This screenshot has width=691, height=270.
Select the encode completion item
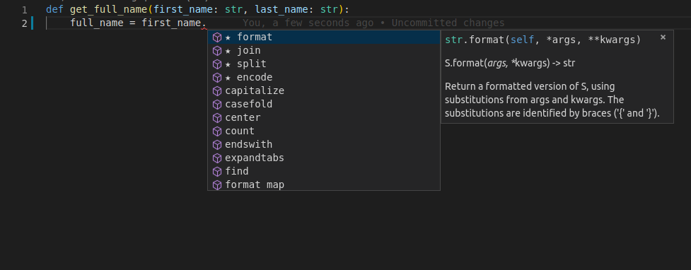(323, 78)
